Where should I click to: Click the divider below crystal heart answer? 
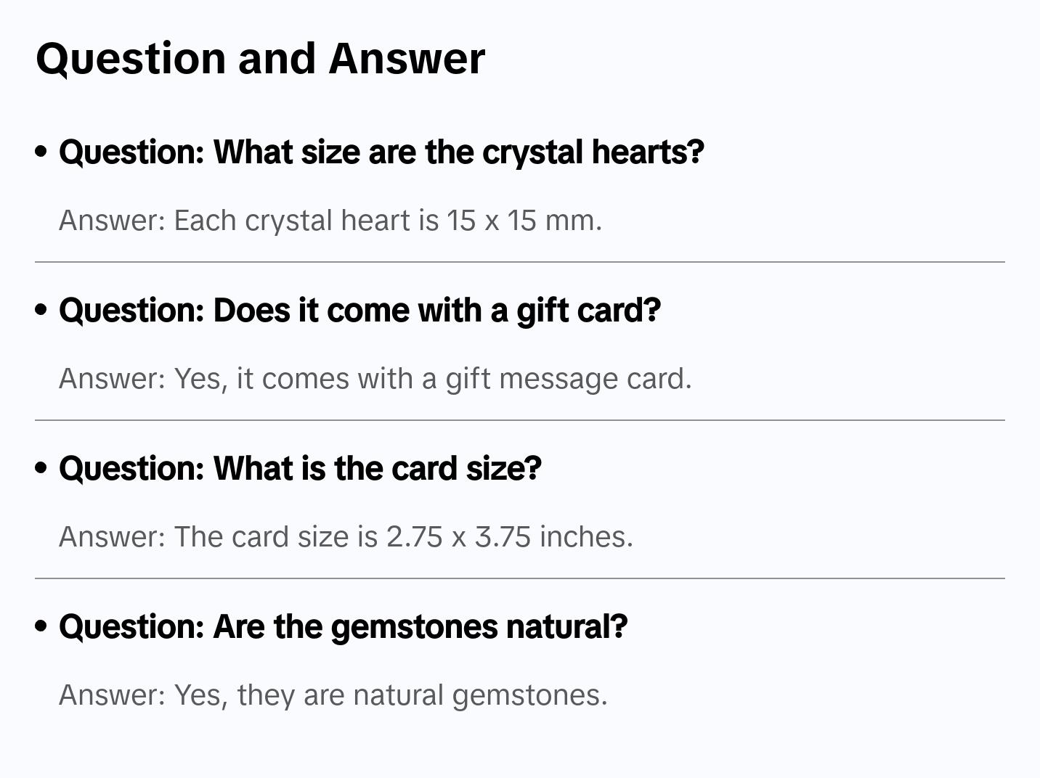pyautogui.click(x=520, y=262)
